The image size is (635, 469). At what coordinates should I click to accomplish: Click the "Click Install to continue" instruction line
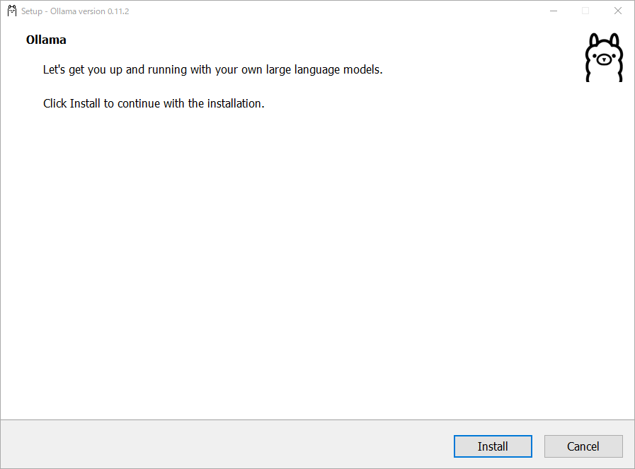tap(154, 103)
